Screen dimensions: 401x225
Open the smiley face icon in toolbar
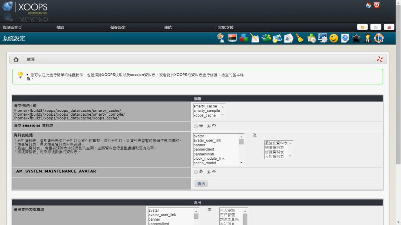tap(334, 38)
